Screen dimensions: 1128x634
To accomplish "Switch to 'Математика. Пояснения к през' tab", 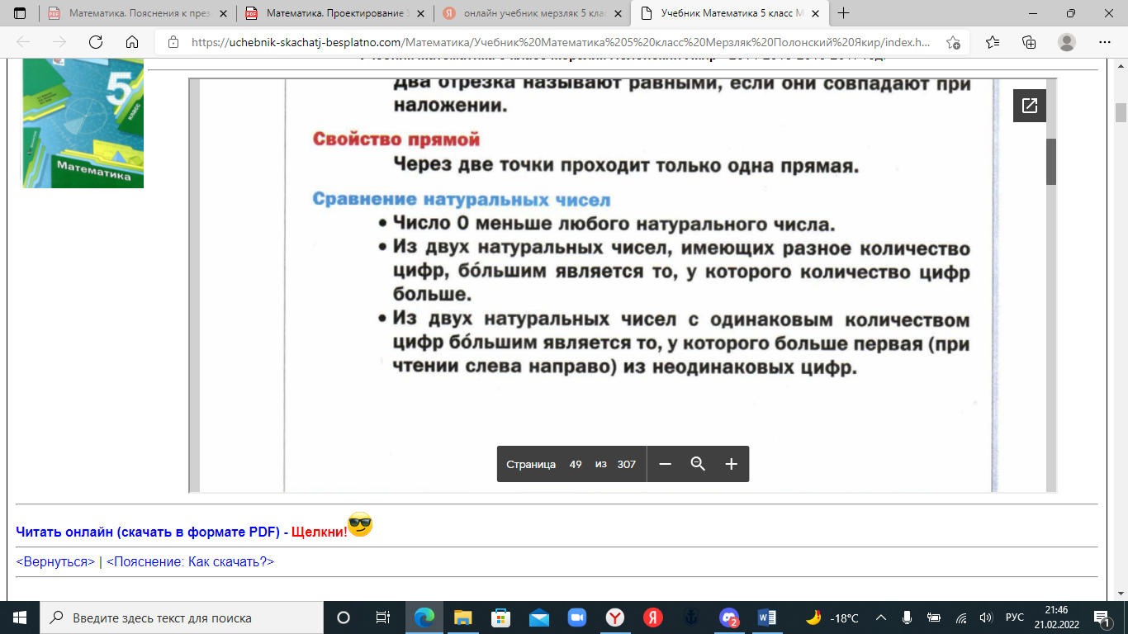I will tap(137, 13).
